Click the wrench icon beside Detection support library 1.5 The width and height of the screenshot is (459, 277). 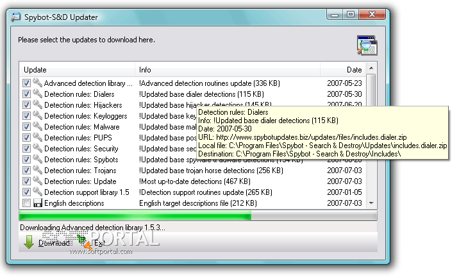[x=37, y=192]
